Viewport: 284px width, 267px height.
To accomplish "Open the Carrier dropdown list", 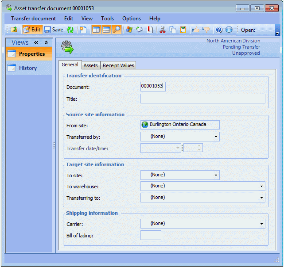I will [x=261, y=224].
